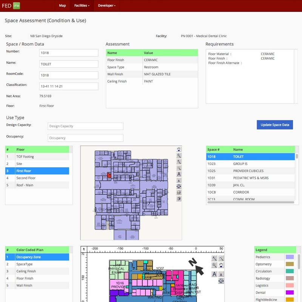302x302 pixels.
Task: Click Optometry legend color swatch
Action: pyautogui.click(x=290, y=264)
